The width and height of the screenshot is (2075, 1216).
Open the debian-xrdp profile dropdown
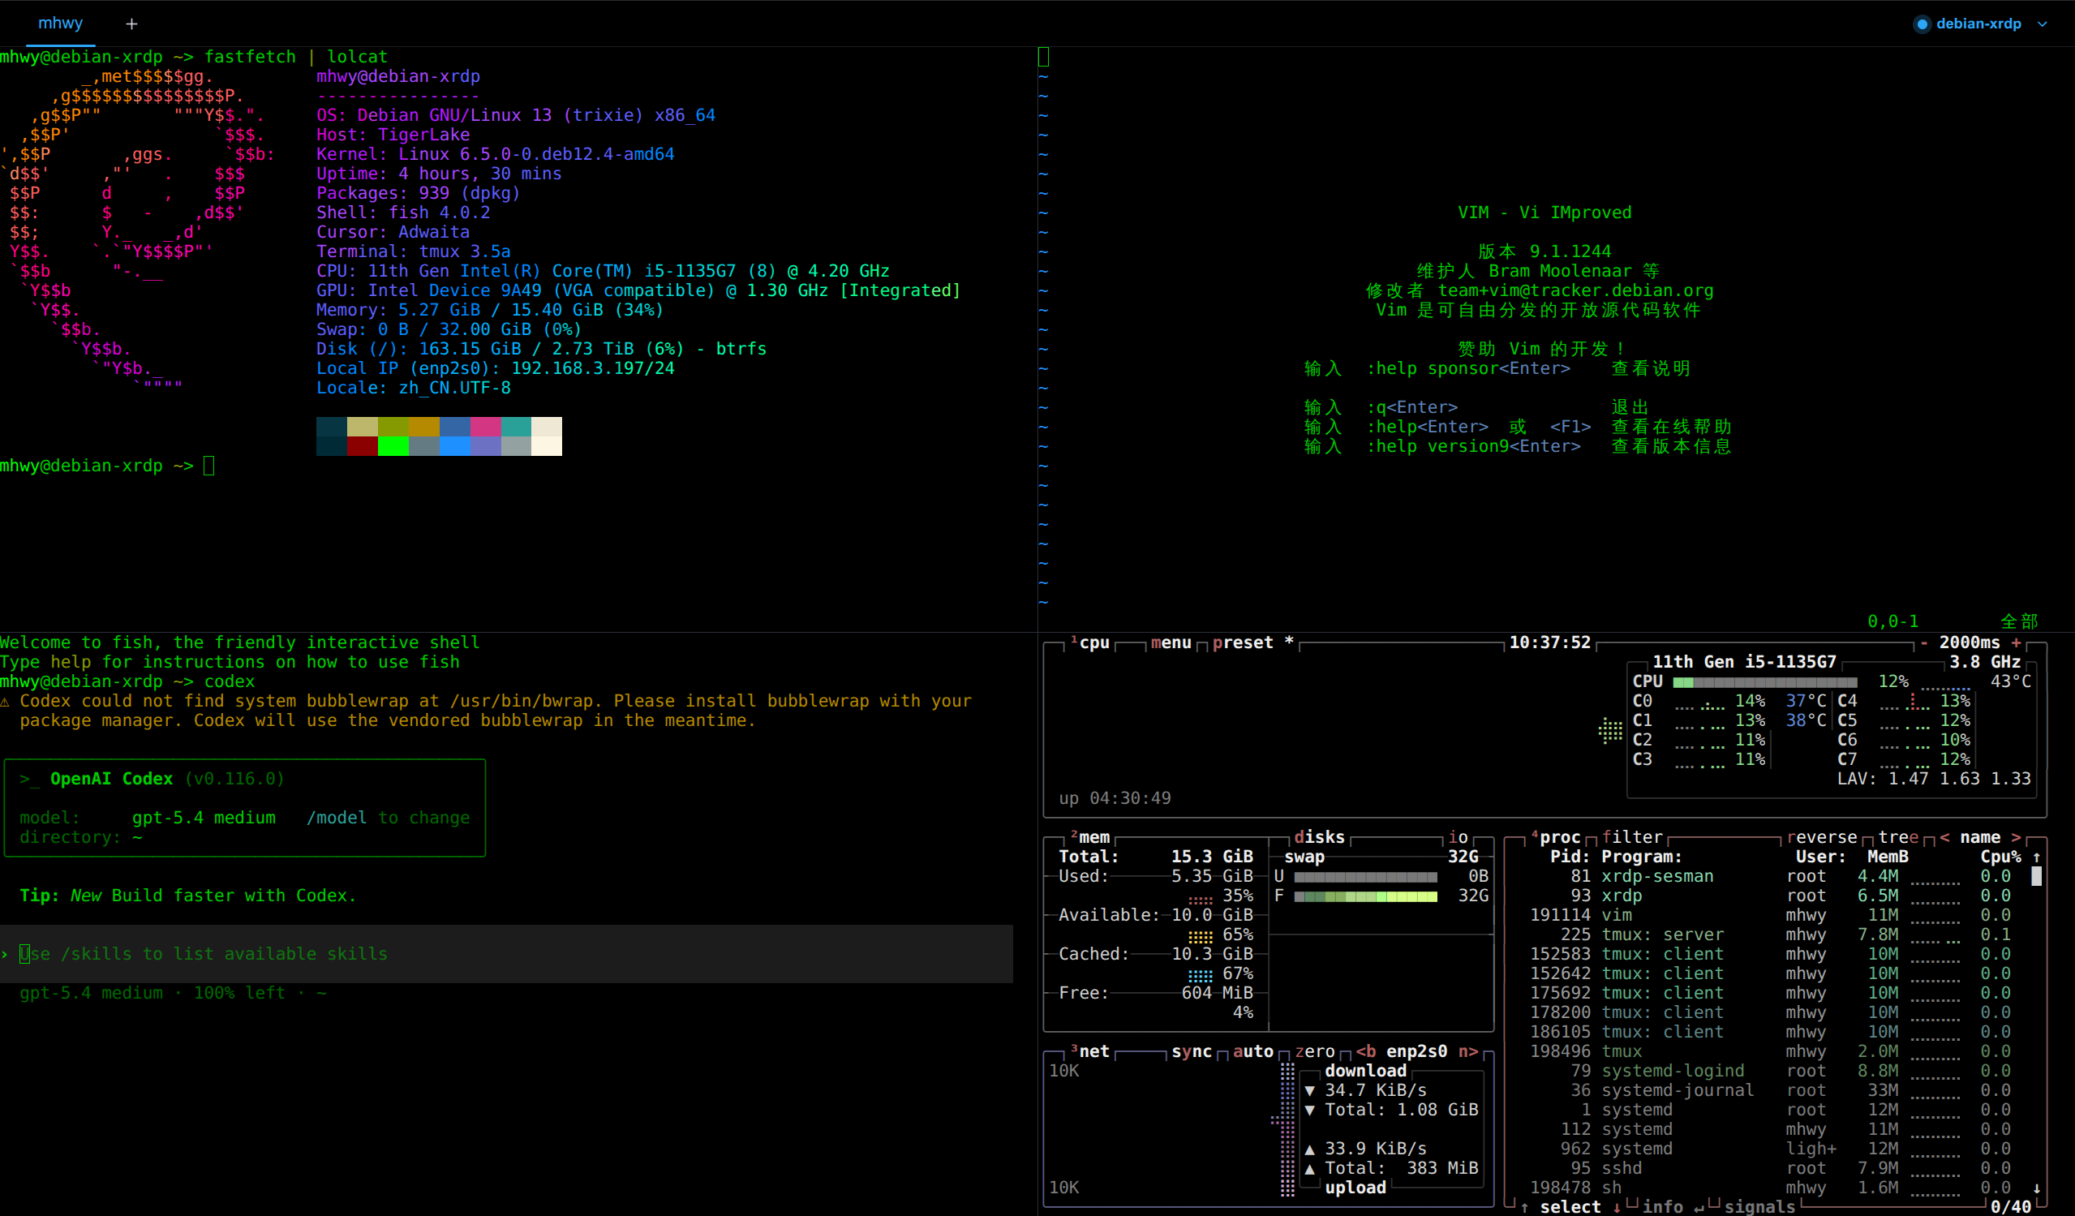coord(1980,24)
